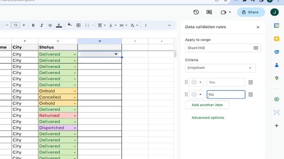The height and width of the screenshot is (159, 284).
Task: Grab drag handle of the Yes item
Action: (x=186, y=82)
